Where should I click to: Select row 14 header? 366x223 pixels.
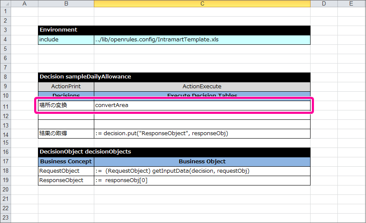[x=5, y=133]
